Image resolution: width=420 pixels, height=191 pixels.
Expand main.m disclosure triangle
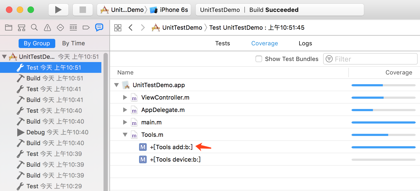point(125,122)
